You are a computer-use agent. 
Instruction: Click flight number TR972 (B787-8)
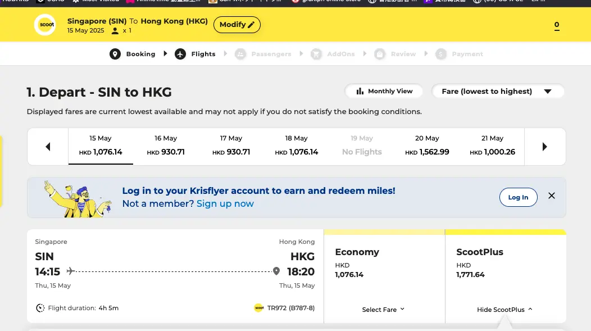pos(291,308)
